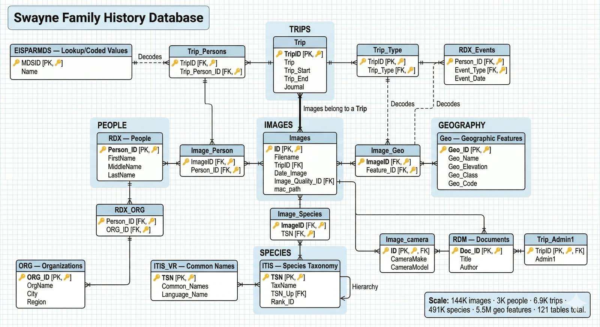This screenshot has height=327, width=600.
Task: Click the Admin1 field in Trip_Admin1
Action: (545, 259)
